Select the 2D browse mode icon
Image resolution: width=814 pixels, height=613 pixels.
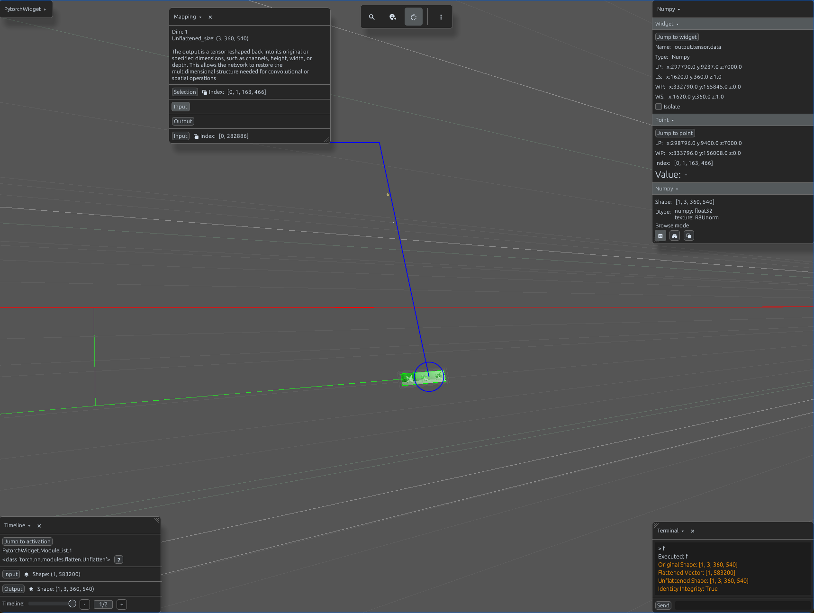(660, 236)
